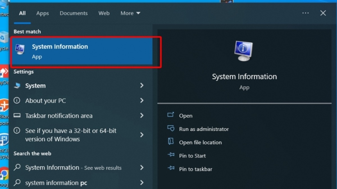Click the search icon beside system information pc
The image size is (337, 189).
[17, 183]
